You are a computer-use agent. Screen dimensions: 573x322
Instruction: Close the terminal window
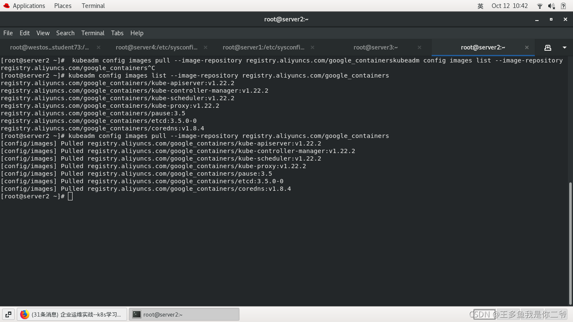tap(565, 19)
